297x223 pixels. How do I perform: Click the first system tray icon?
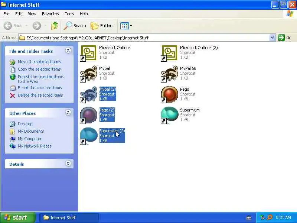262,217
